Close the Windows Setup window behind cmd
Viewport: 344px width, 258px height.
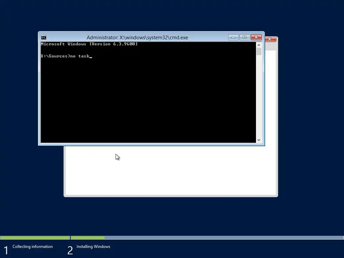pos(270,39)
